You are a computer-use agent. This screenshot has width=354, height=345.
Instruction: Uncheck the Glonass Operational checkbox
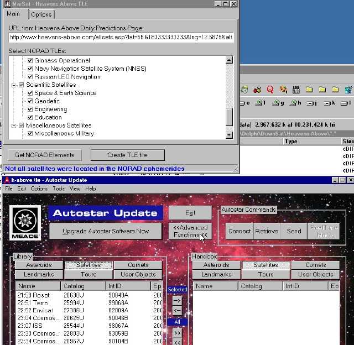30,60
